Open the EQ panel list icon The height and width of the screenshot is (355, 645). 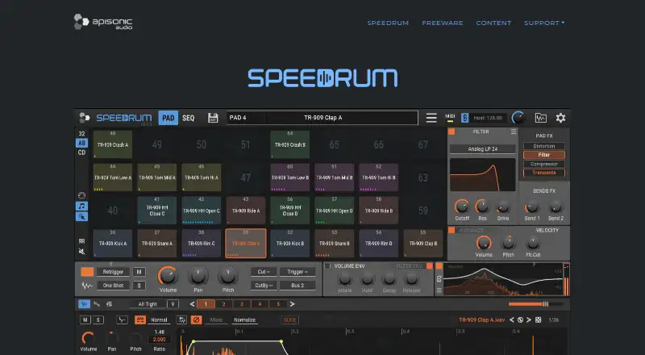(x=439, y=290)
